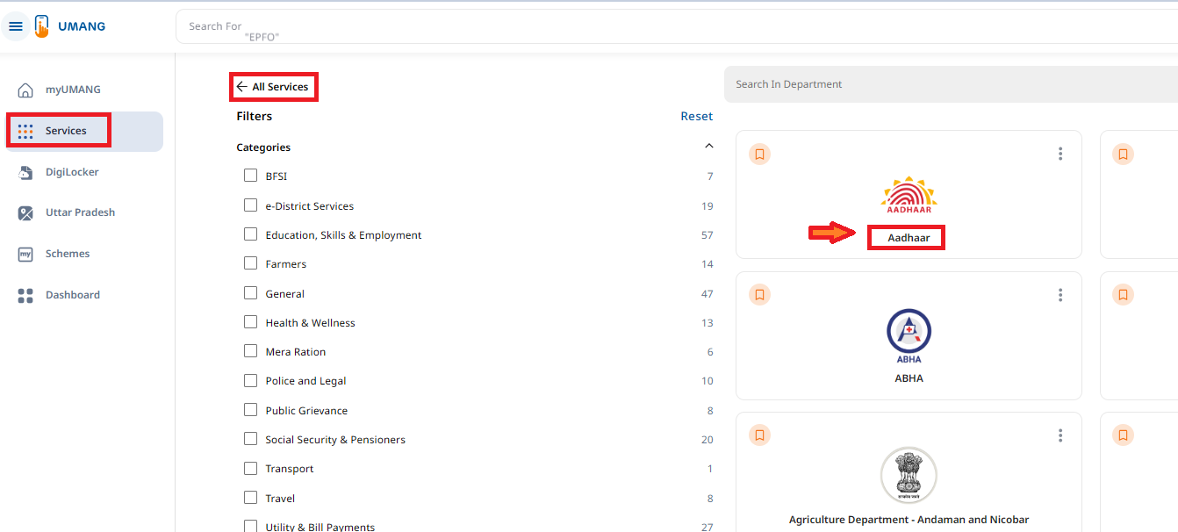The height and width of the screenshot is (532, 1178).
Task: Bookmark the Aadhaar service card
Action: tap(760, 154)
